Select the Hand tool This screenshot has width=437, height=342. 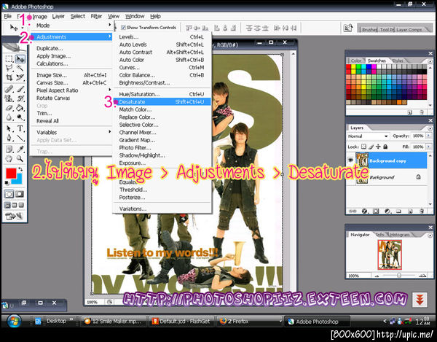click(x=9, y=159)
